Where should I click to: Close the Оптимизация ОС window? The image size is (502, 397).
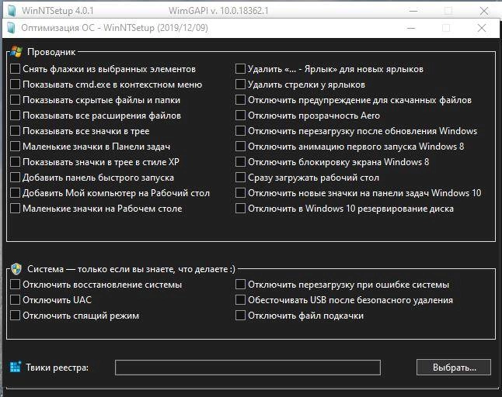[x=482, y=28]
